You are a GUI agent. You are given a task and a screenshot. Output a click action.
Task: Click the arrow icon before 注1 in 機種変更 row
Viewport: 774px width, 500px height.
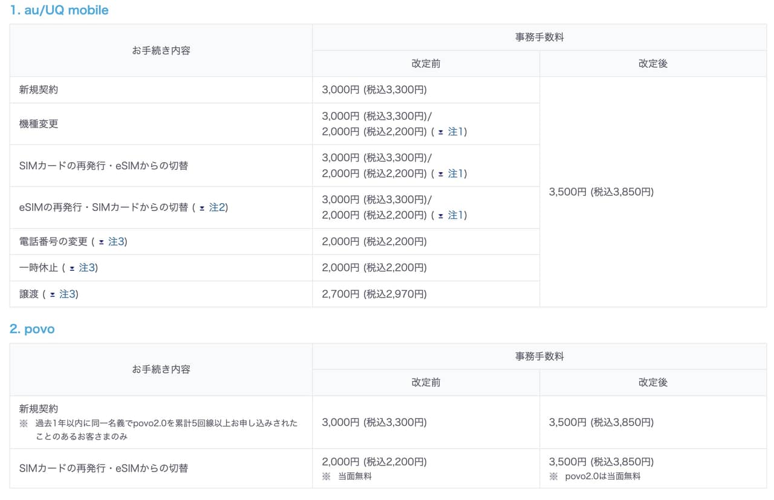coord(441,132)
